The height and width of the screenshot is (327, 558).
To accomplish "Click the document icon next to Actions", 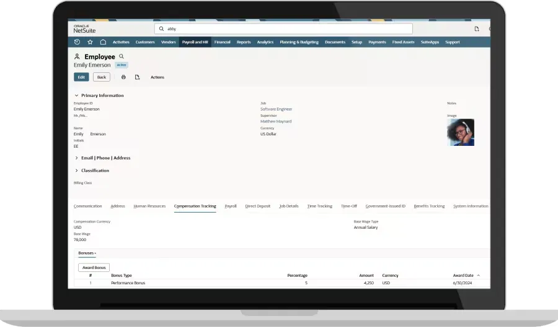I will pos(137,77).
